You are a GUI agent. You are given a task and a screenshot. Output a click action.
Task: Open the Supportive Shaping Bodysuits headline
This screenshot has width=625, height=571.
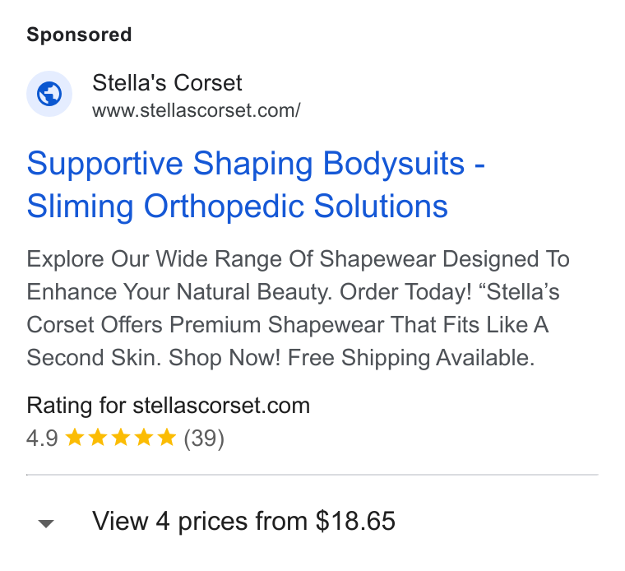pyautogui.click(x=256, y=164)
